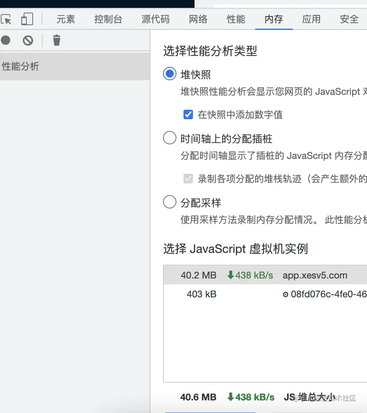This screenshot has height=413, width=367.
Task: Choose the 时间轴上的分配插桩 option
Action: point(169,138)
